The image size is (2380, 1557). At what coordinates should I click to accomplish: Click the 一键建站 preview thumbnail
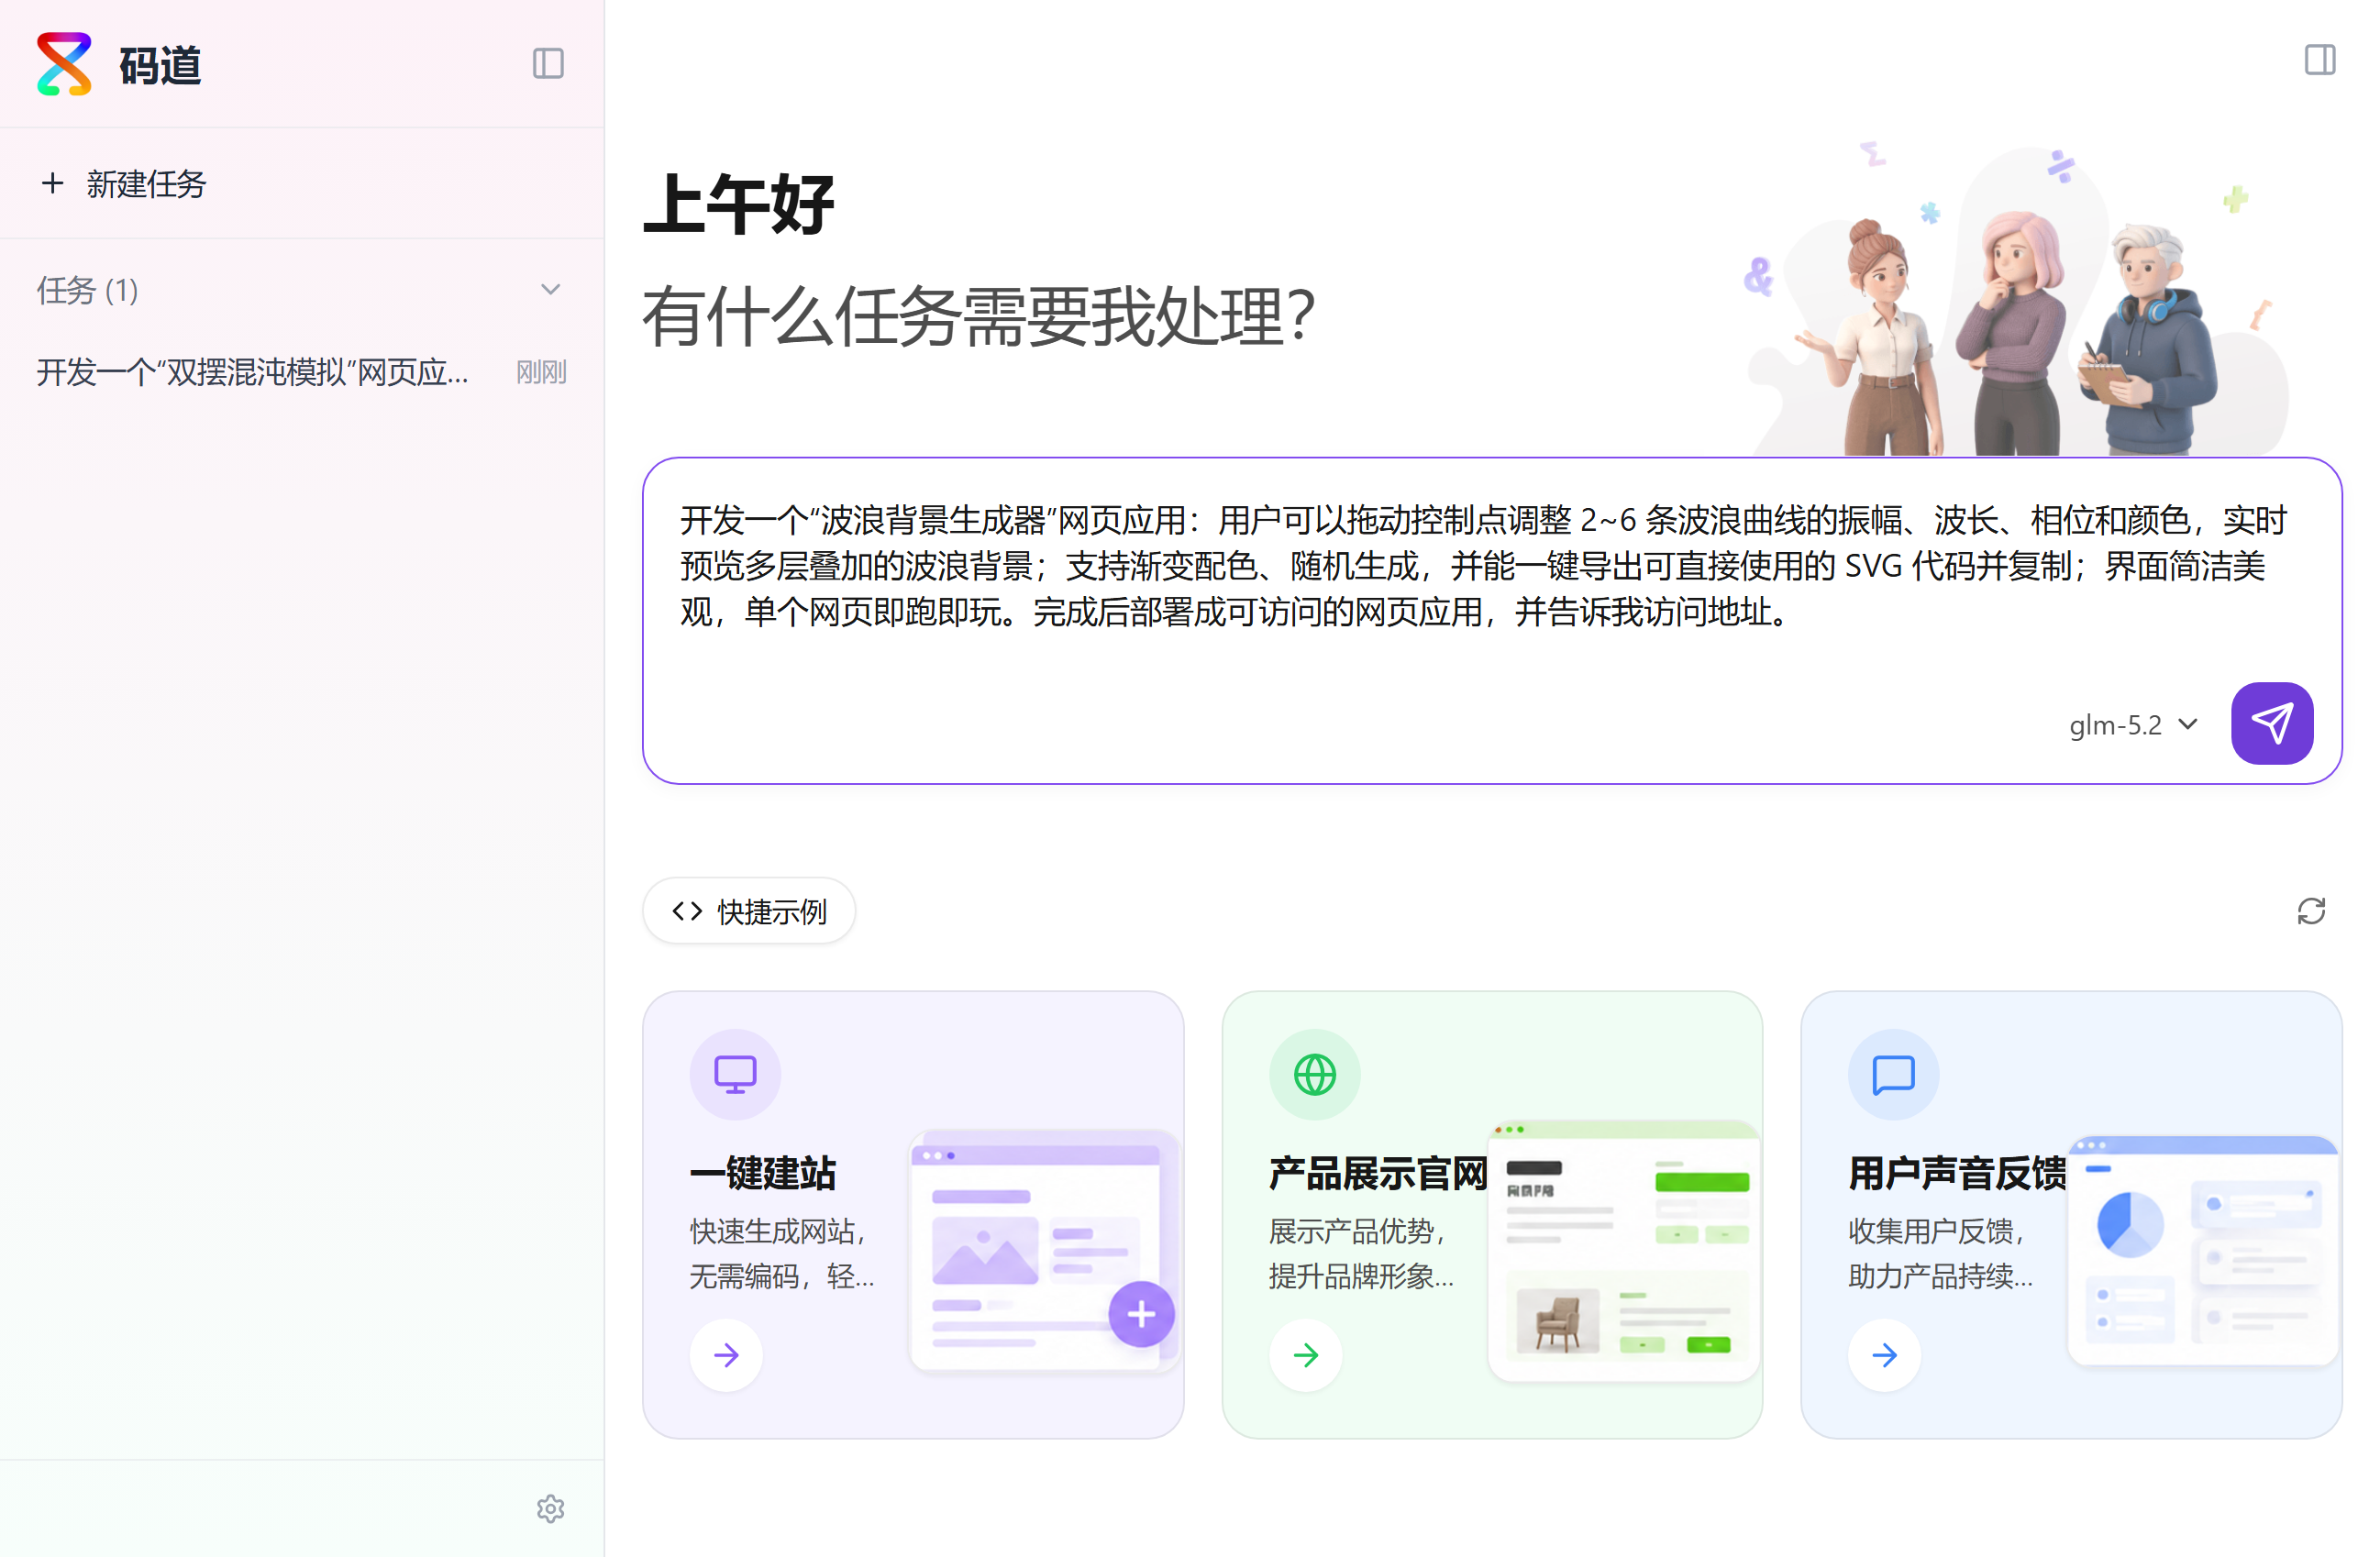[x=1045, y=1252]
